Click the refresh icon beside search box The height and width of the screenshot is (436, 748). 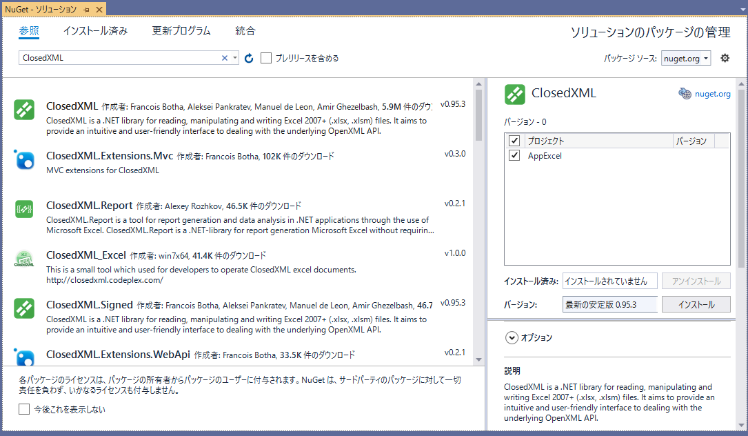click(x=249, y=59)
